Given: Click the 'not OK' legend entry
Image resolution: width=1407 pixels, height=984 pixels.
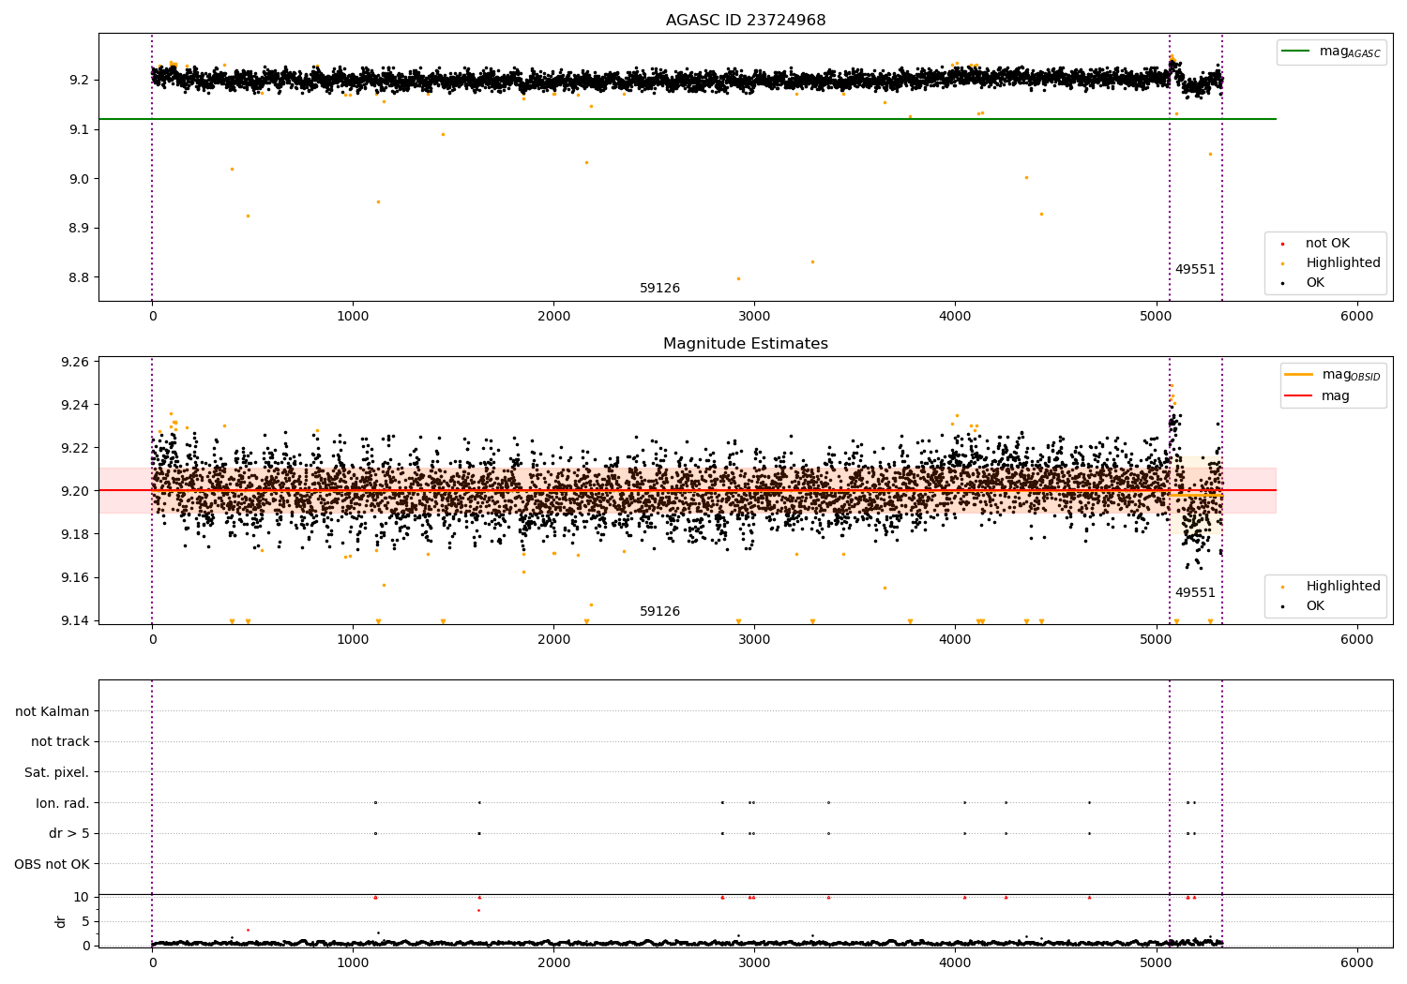Looking at the screenshot, I should pyautogui.click(x=1317, y=244).
